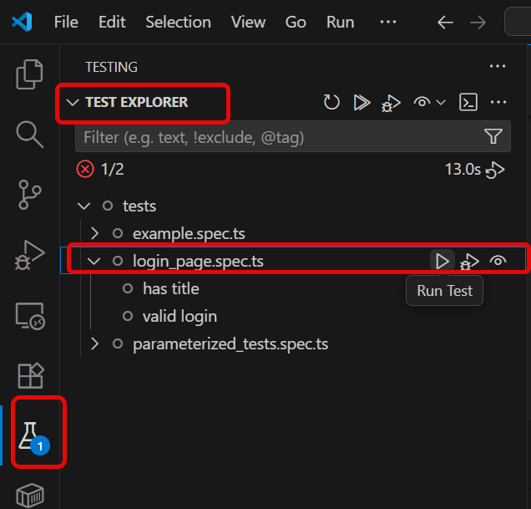Show test output terminal icon
This screenshot has width=531, height=509.
point(469,102)
